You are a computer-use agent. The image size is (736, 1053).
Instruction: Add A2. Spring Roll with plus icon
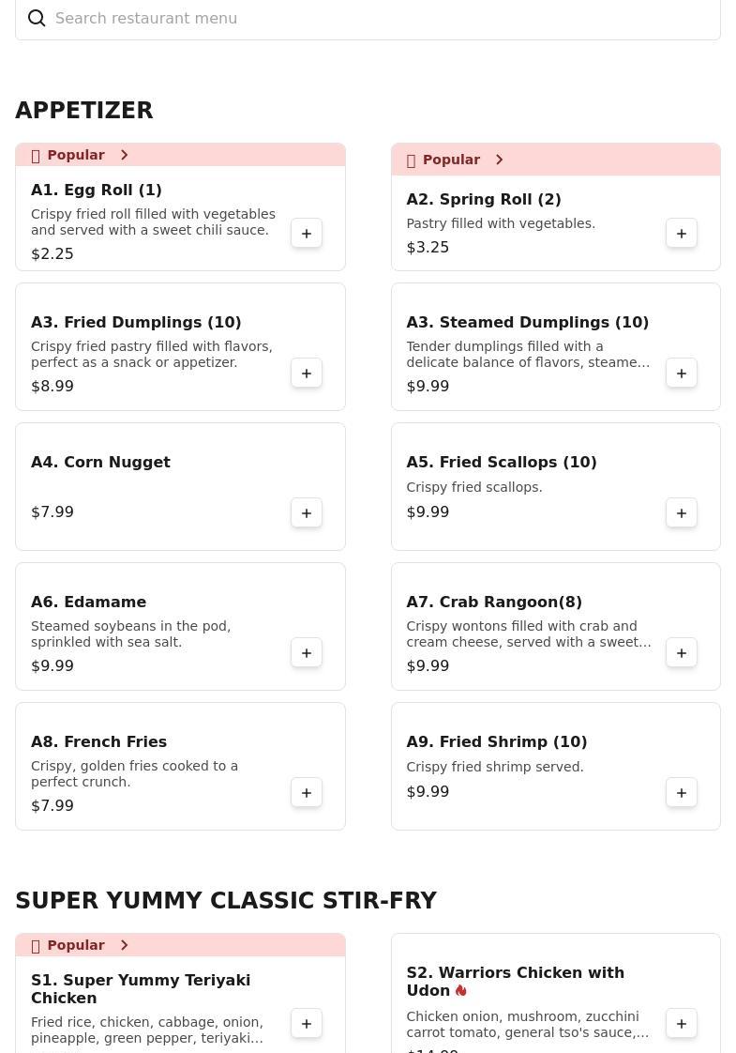[682, 234]
